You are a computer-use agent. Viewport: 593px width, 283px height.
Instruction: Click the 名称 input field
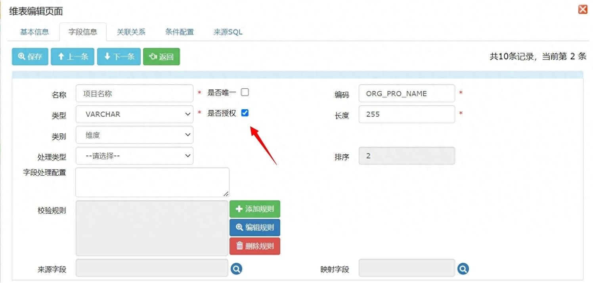[134, 93]
